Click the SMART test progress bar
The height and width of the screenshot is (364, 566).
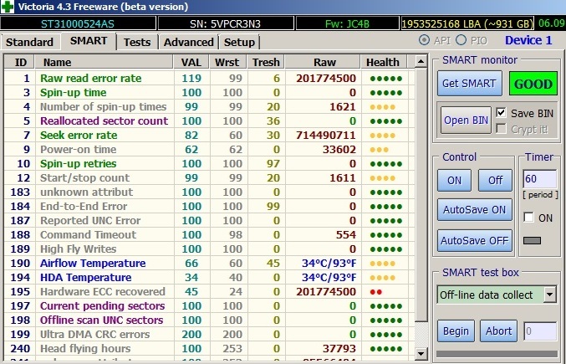point(497,354)
